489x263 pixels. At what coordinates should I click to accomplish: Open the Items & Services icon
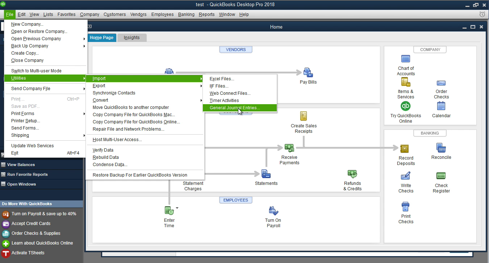click(x=405, y=82)
